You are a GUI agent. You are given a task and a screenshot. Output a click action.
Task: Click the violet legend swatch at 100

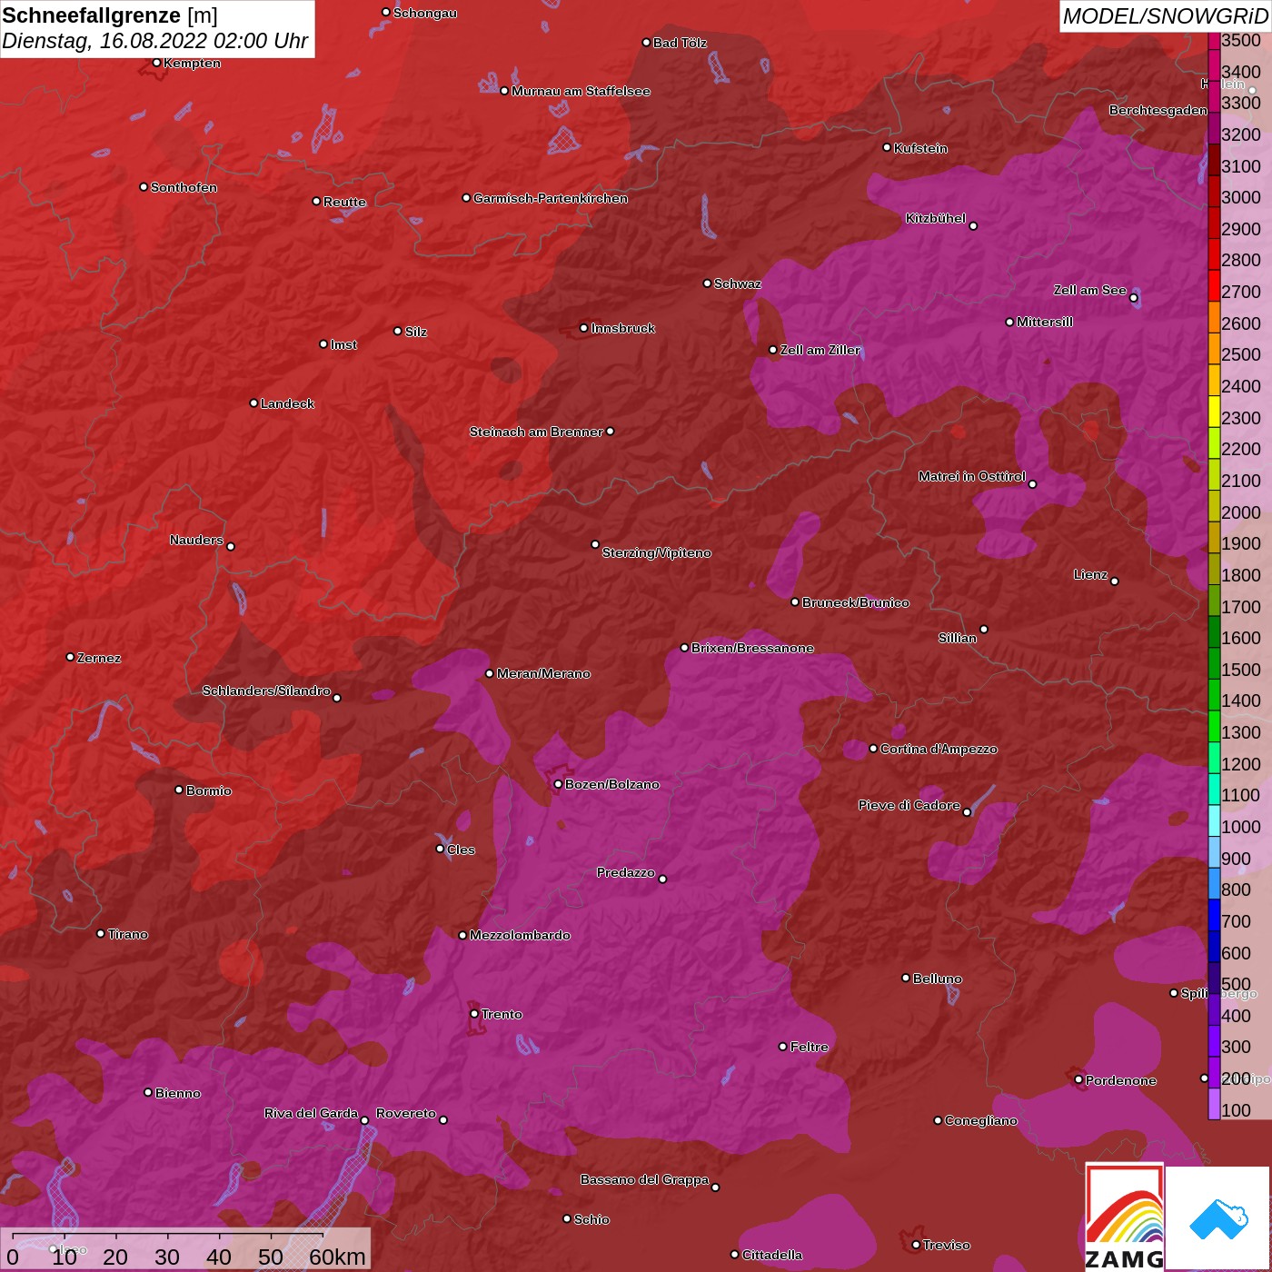coord(1214,1103)
